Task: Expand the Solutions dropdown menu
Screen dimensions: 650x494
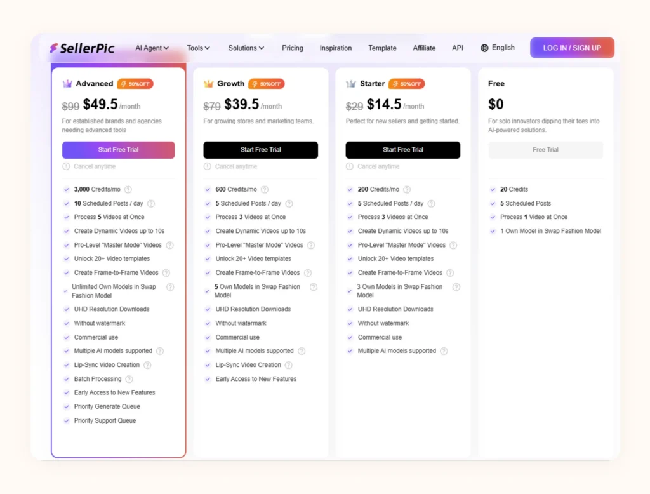Action: (x=246, y=48)
